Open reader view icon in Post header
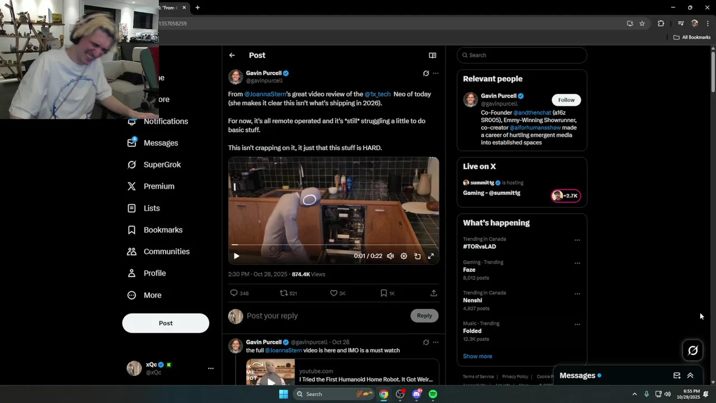This screenshot has width=716, height=403. coord(432,55)
